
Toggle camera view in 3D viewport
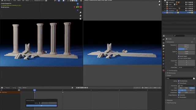pyautogui.click(x=81, y=19)
